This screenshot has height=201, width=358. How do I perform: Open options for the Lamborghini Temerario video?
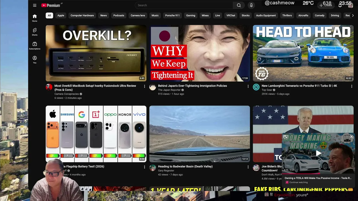tap(352, 87)
